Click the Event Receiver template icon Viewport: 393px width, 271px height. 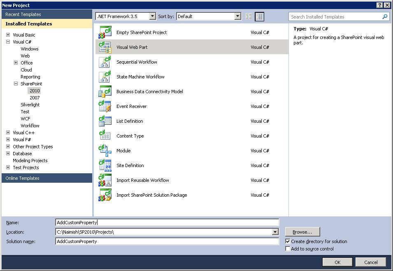[x=105, y=106]
